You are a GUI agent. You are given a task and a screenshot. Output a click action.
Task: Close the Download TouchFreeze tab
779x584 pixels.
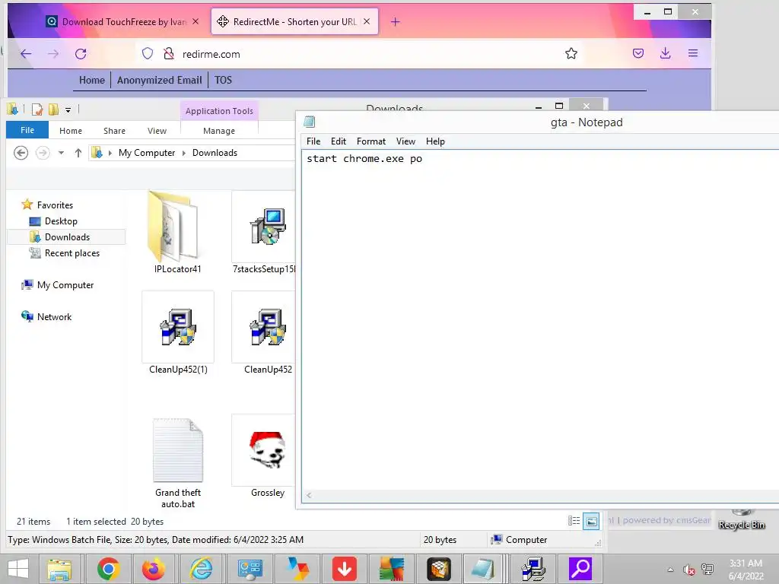pos(196,22)
